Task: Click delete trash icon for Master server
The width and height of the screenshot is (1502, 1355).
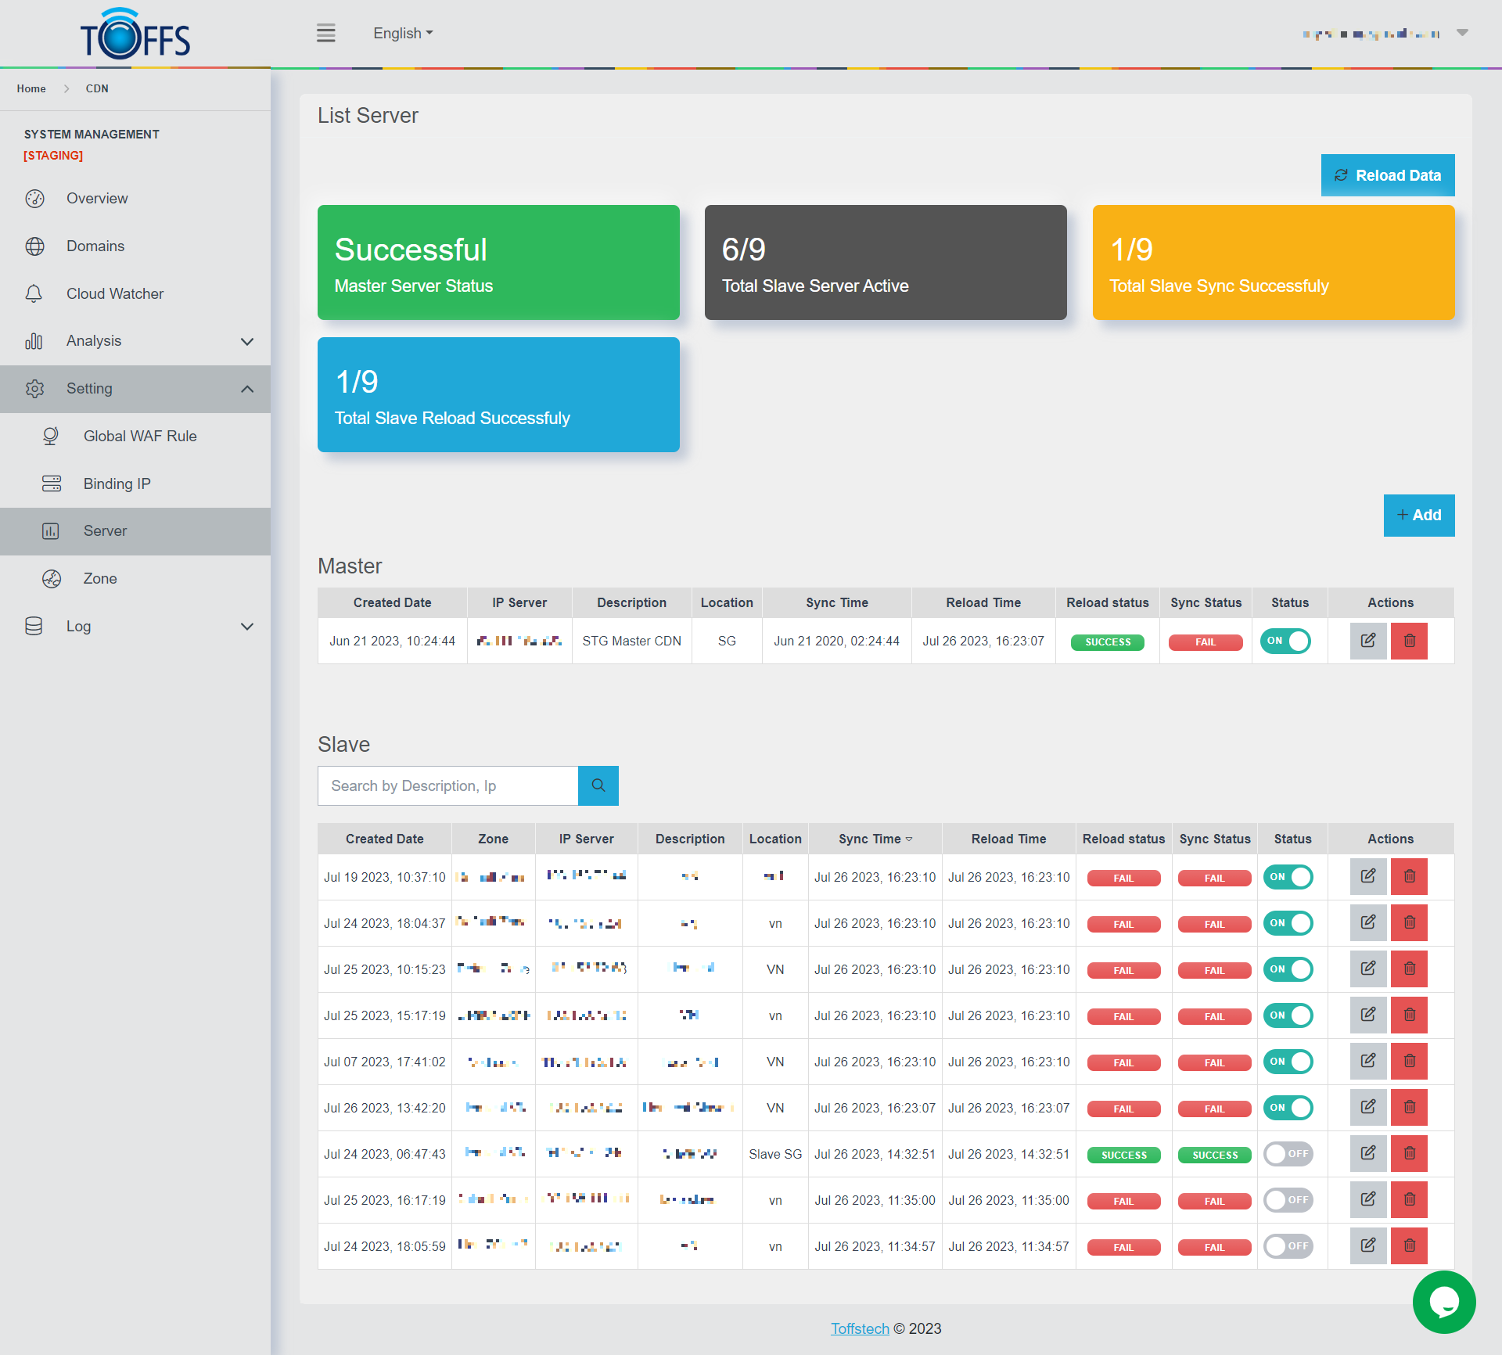Action: (x=1409, y=641)
